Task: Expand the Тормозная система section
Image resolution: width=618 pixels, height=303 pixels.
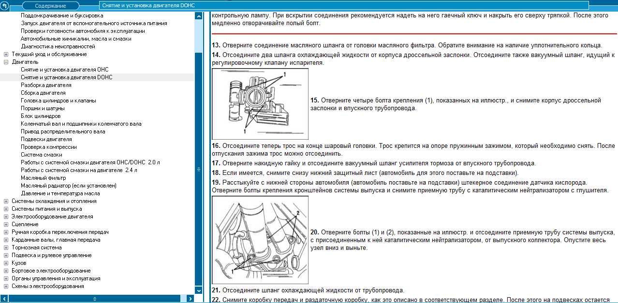Action: click(x=6, y=247)
